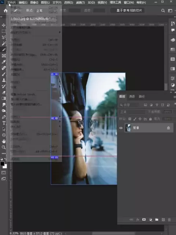Select the Ellipse shape tool
The image size is (176, 235).
[x=4, y=135]
